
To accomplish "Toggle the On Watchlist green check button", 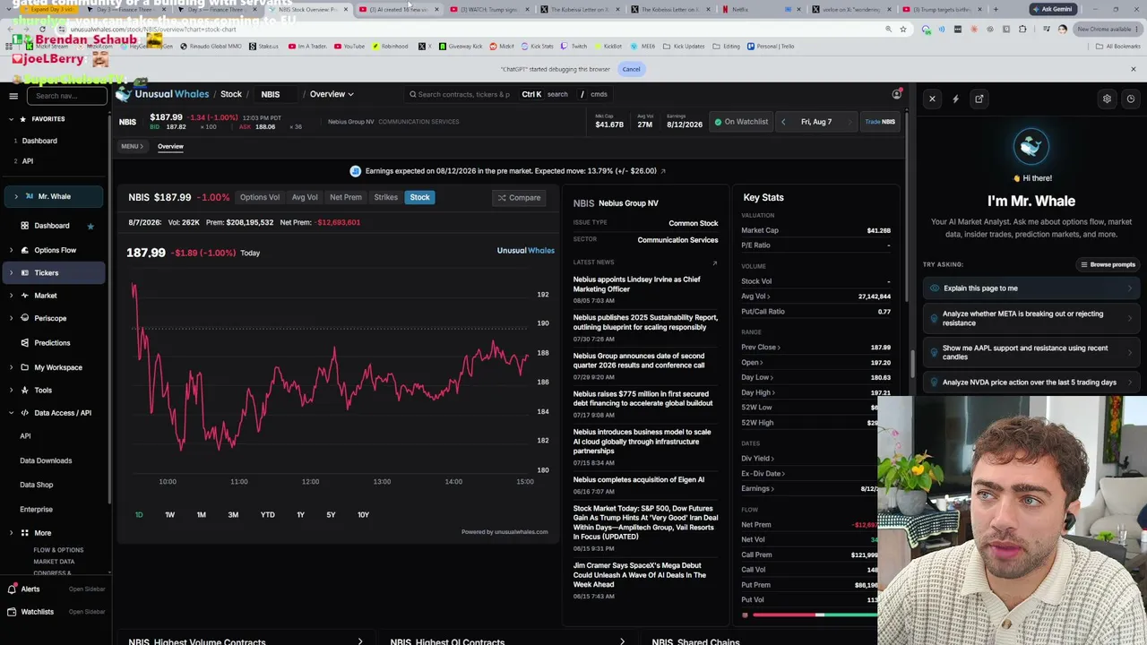I will click(x=741, y=122).
